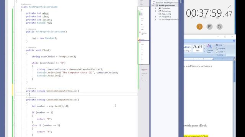The width and height of the screenshot is (245, 137).
Task: Apply the Heading 2 style in Word
Action: [x=187, y=48]
